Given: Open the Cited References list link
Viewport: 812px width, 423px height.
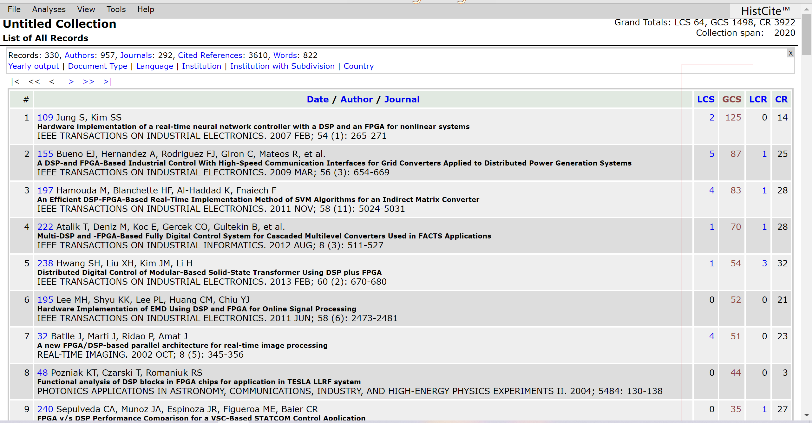Looking at the screenshot, I should coord(211,55).
